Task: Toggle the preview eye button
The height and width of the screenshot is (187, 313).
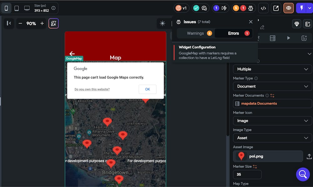Action: tap(288, 8)
